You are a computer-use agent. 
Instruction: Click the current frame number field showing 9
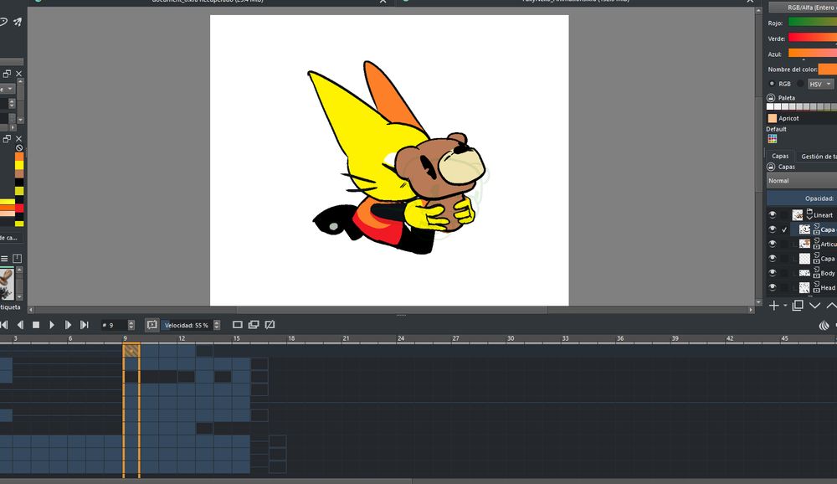coord(114,325)
